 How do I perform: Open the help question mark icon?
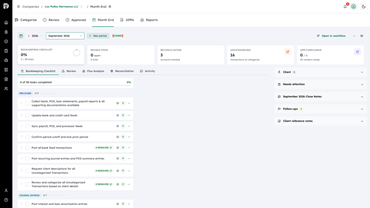click(6, 200)
